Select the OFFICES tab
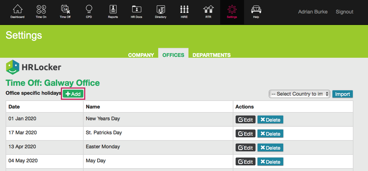 pyautogui.click(x=173, y=55)
